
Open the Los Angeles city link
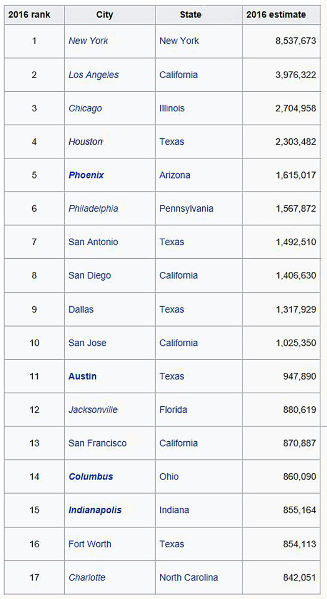(x=93, y=75)
